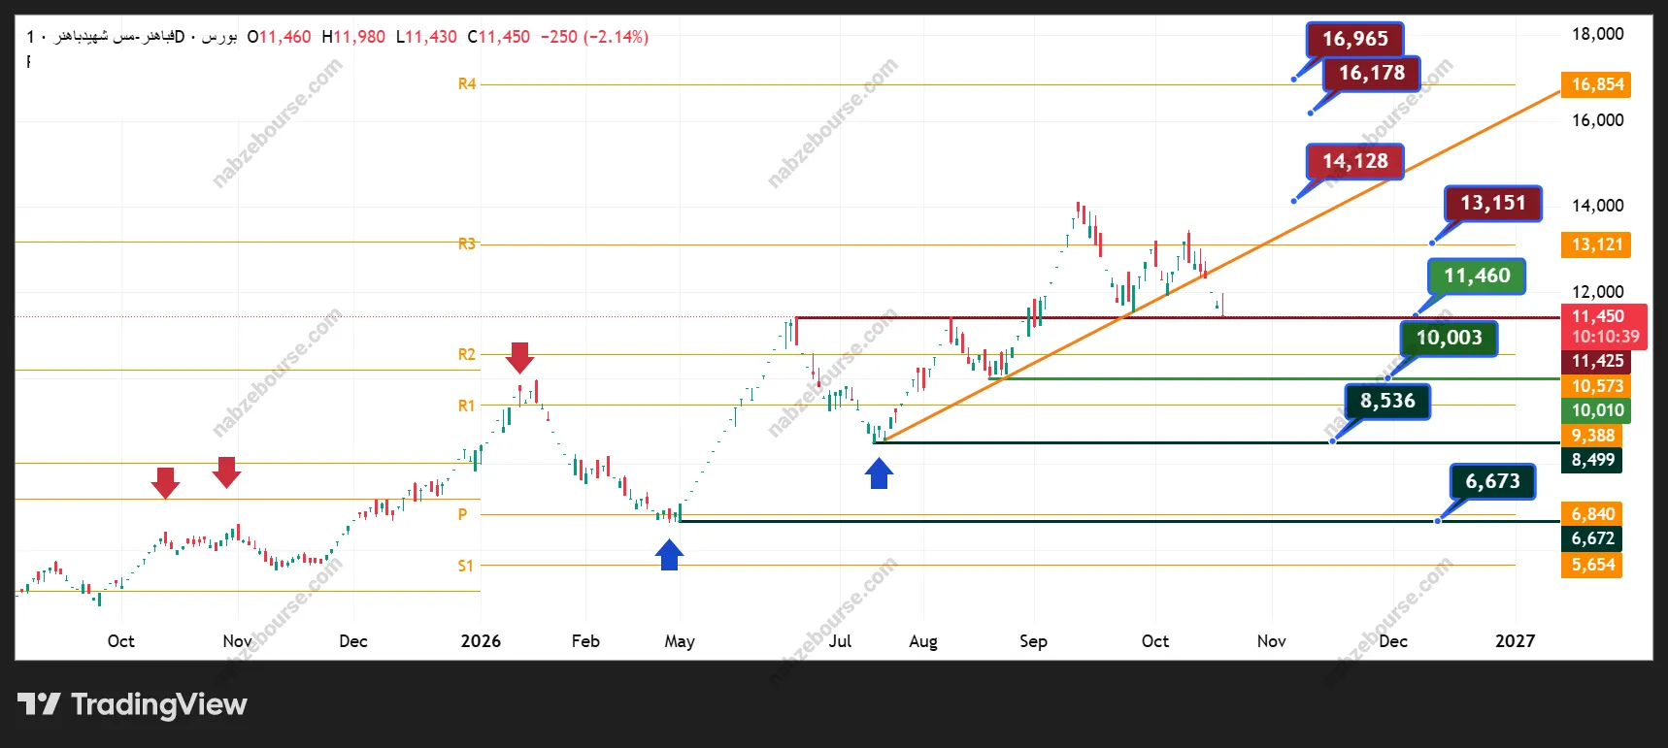Viewport: 1668px width, 748px height.
Task: Click the orange 9,388 axis label
Action: click(x=1592, y=436)
